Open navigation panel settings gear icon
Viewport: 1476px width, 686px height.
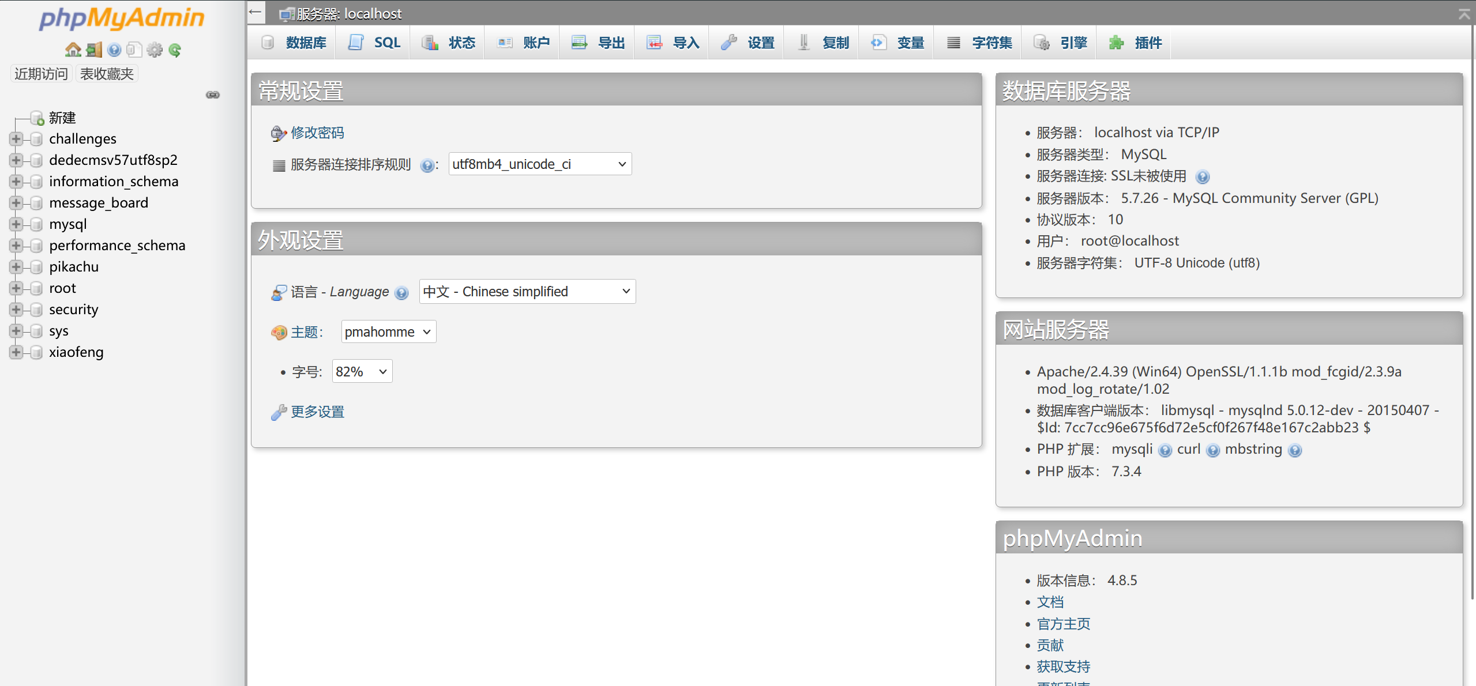click(155, 50)
